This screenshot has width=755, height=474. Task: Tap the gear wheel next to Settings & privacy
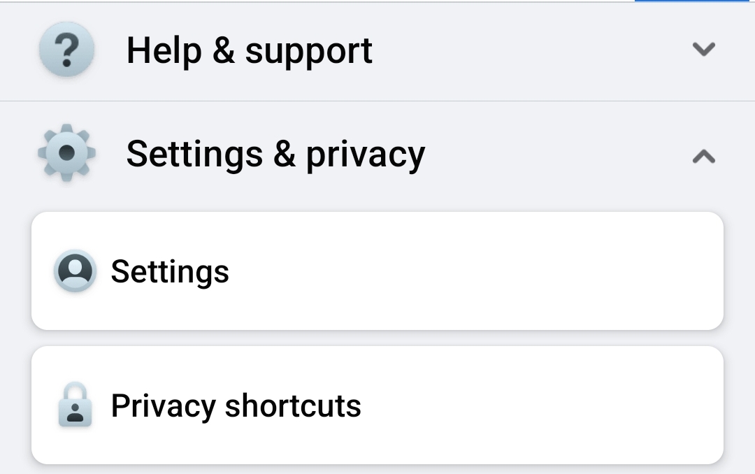(66, 153)
